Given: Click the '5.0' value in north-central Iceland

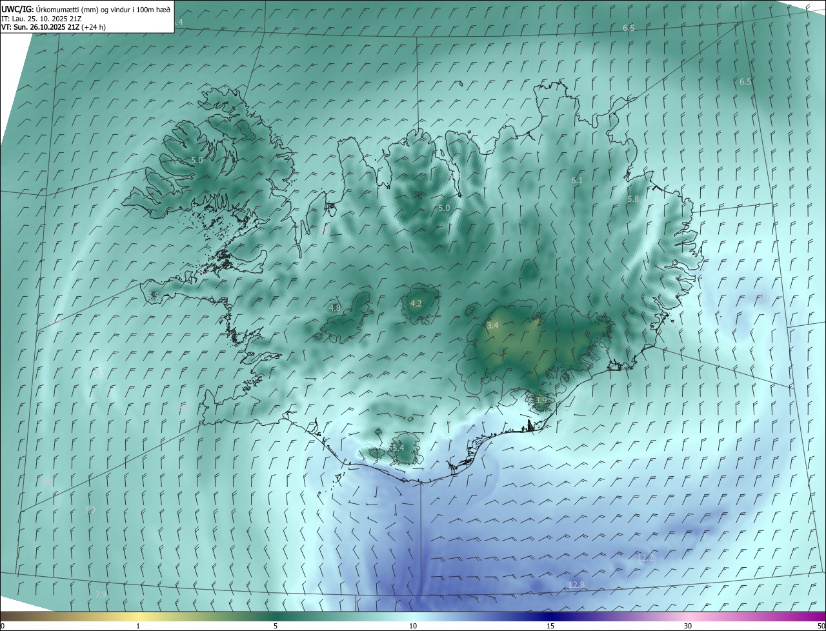Looking at the screenshot, I should click(x=444, y=208).
